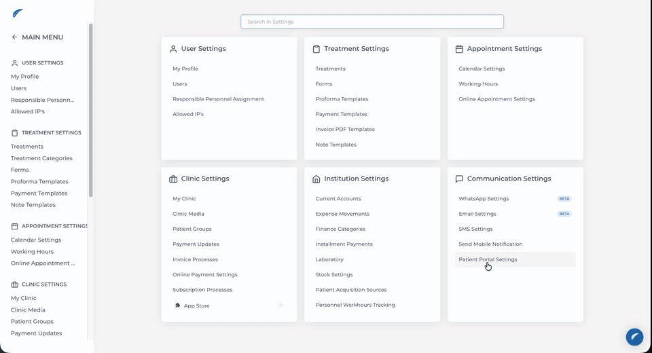Click the back arrow beside Main Menu
The height and width of the screenshot is (353, 652).
point(14,37)
